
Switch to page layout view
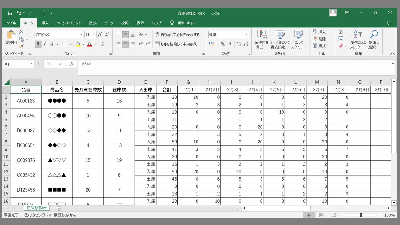[322, 215]
